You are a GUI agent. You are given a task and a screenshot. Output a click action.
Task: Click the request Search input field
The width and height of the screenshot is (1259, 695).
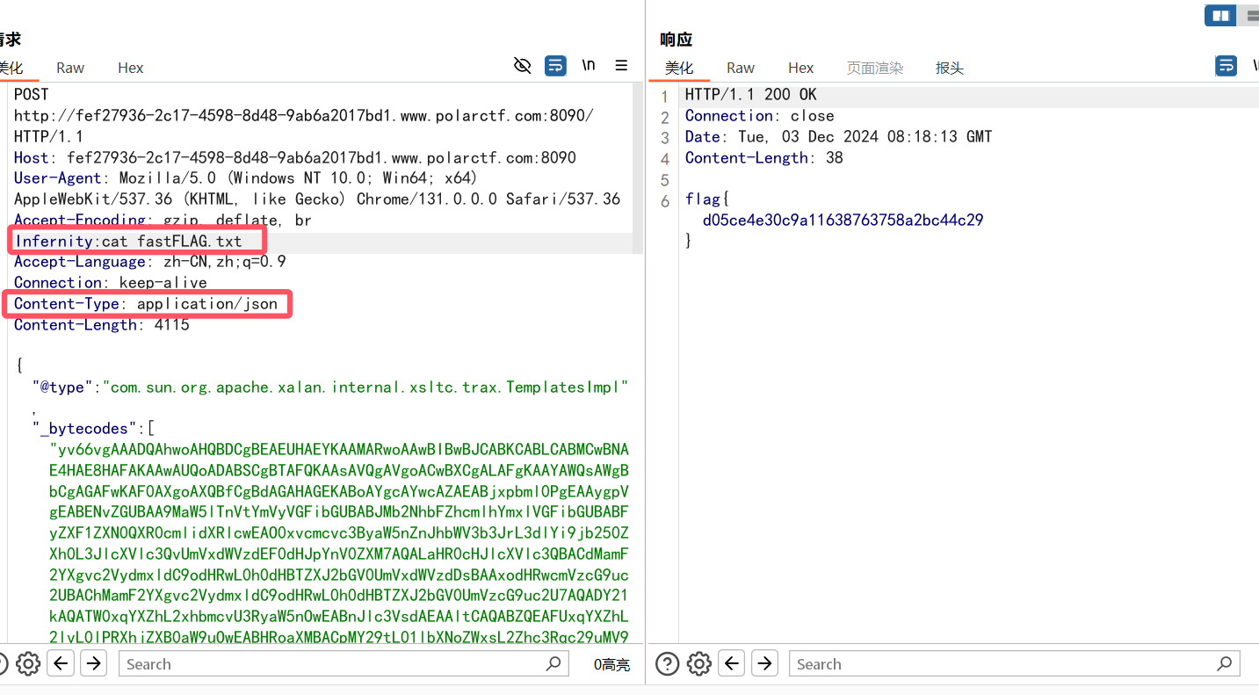[x=344, y=664]
